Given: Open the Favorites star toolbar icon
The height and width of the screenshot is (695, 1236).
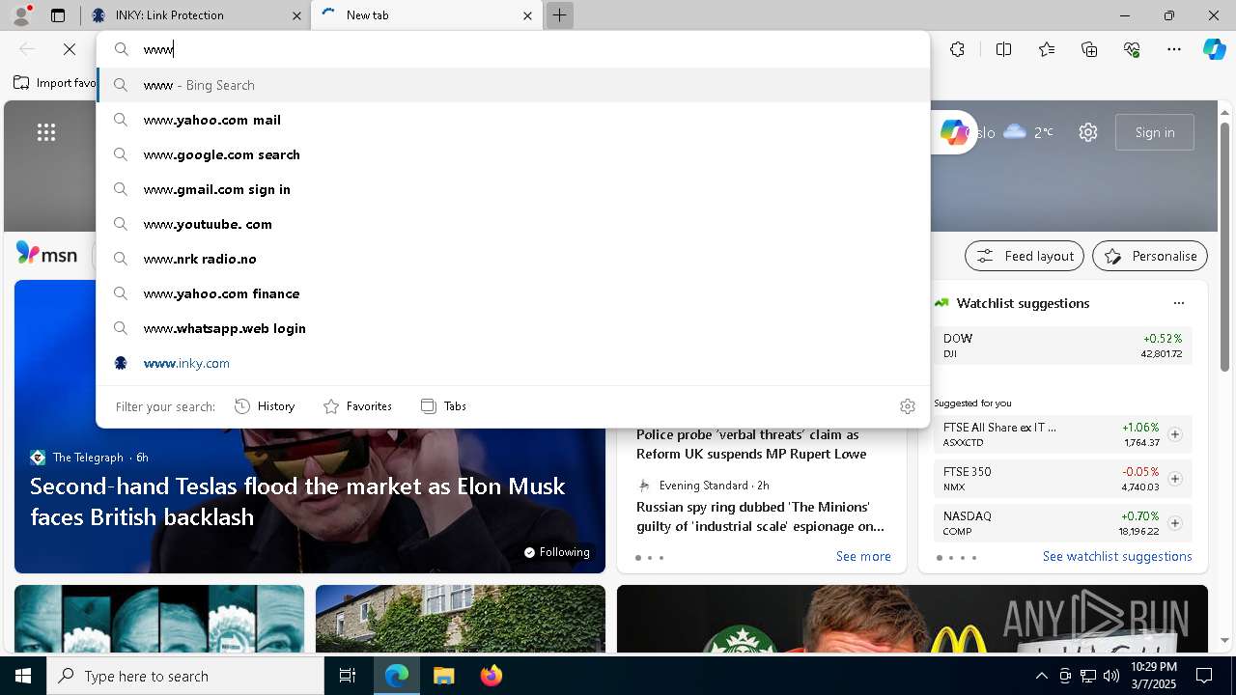Looking at the screenshot, I should 1047,49.
